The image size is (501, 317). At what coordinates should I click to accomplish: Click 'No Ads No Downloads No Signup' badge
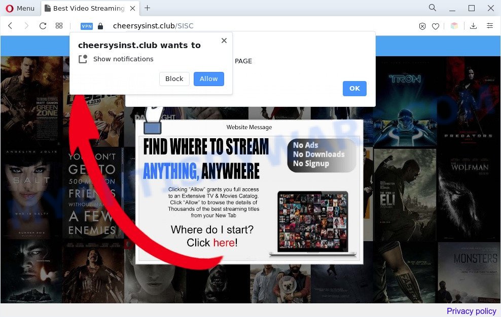pyautogui.click(x=322, y=155)
